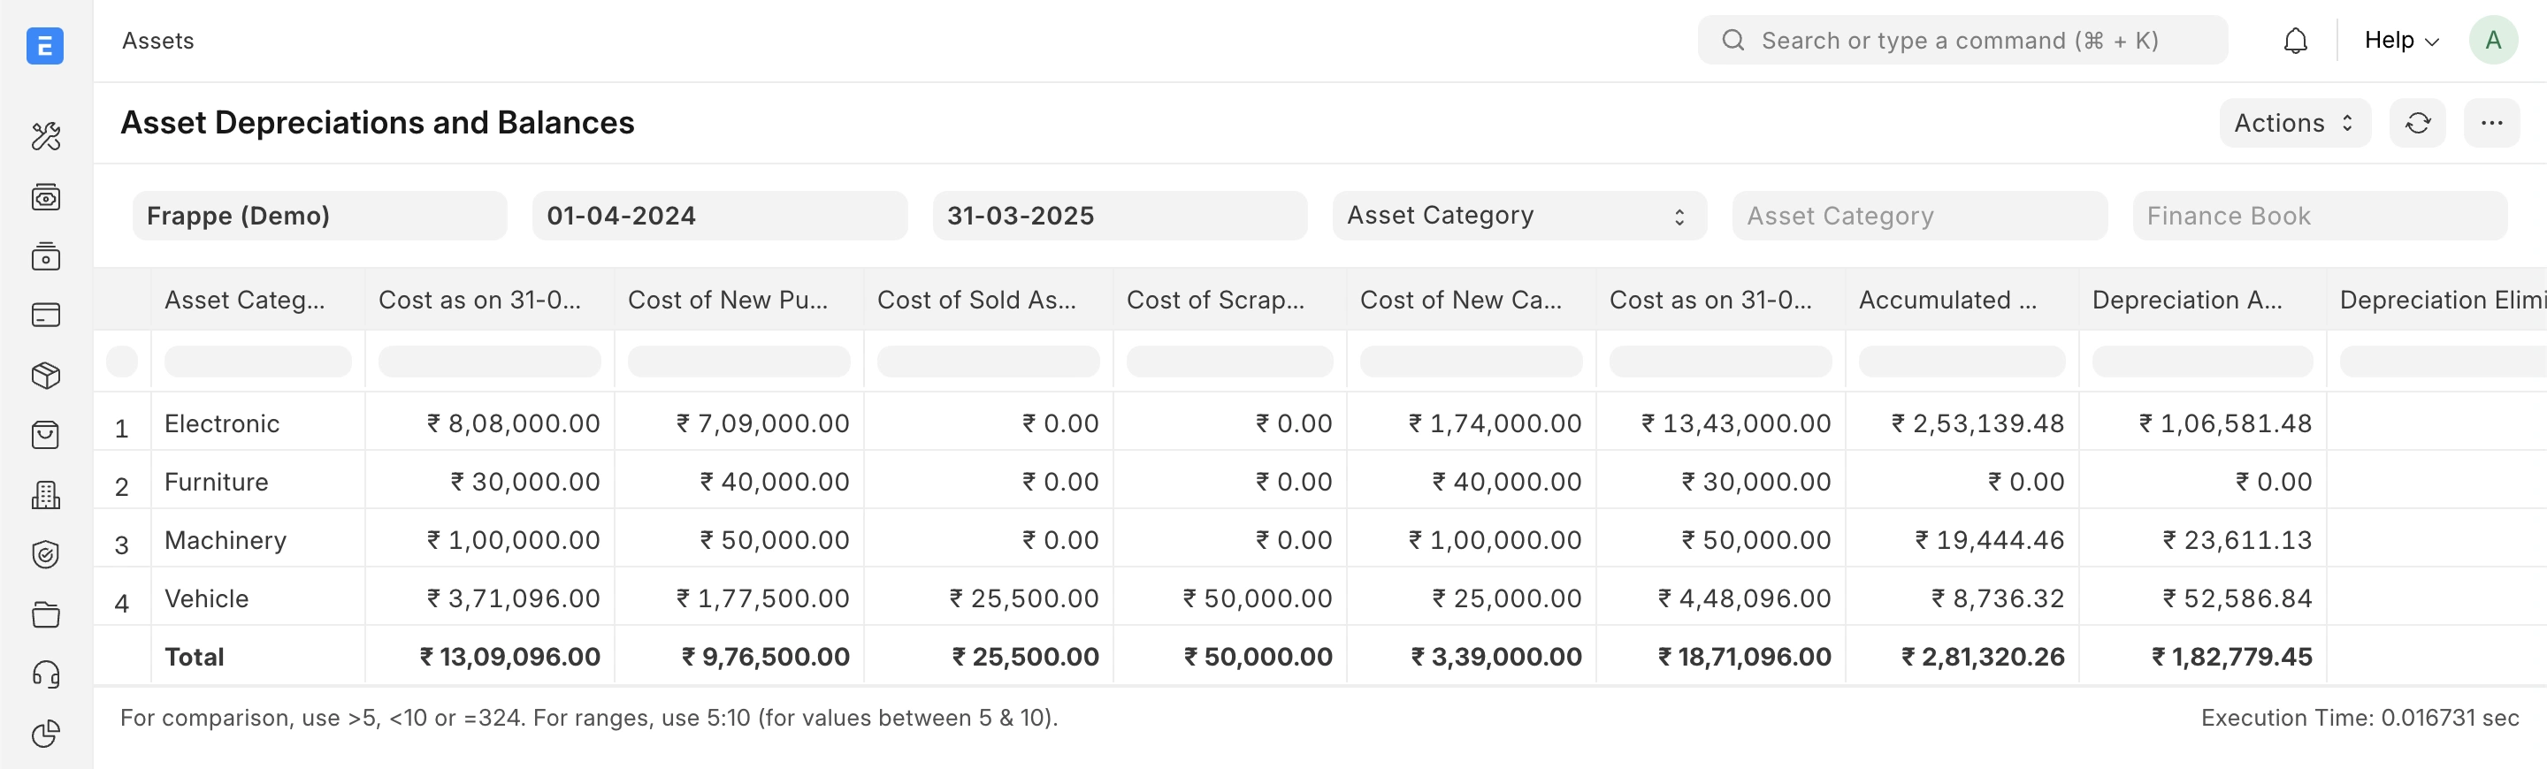Open the pie chart sidebar icon

click(45, 734)
